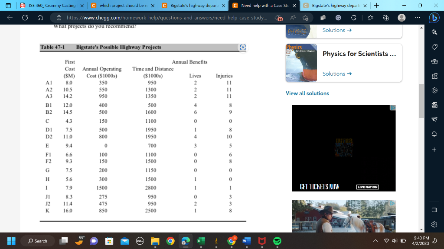The image size is (444, 249).
Task: Click the View all solutions link
Action: pyautogui.click(x=307, y=93)
